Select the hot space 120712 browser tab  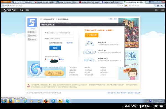(x=134, y=2)
